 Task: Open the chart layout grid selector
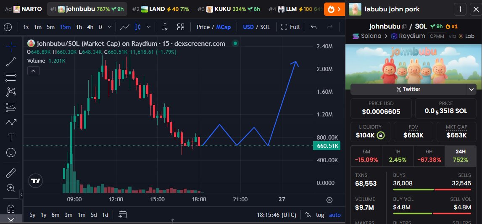click(x=181, y=27)
